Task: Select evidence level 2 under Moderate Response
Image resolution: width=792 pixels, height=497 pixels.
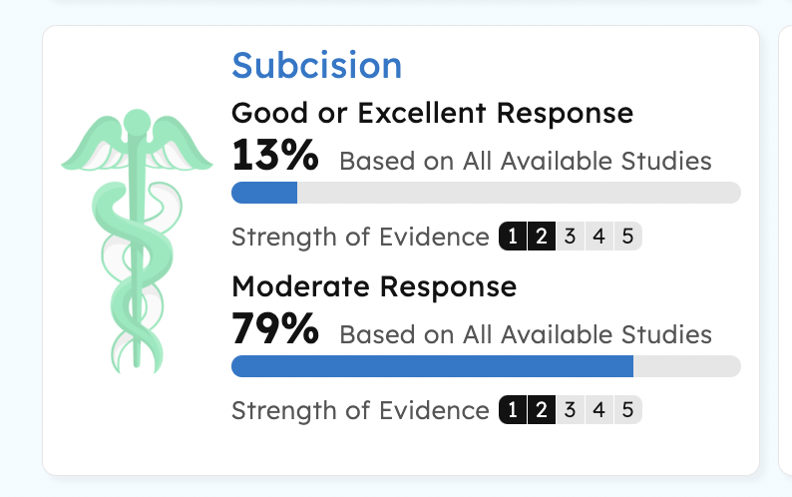Action: click(542, 409)
